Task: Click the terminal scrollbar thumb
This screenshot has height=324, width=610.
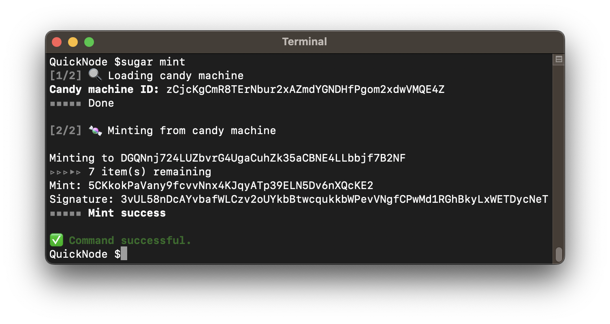Action: [559, 254]
